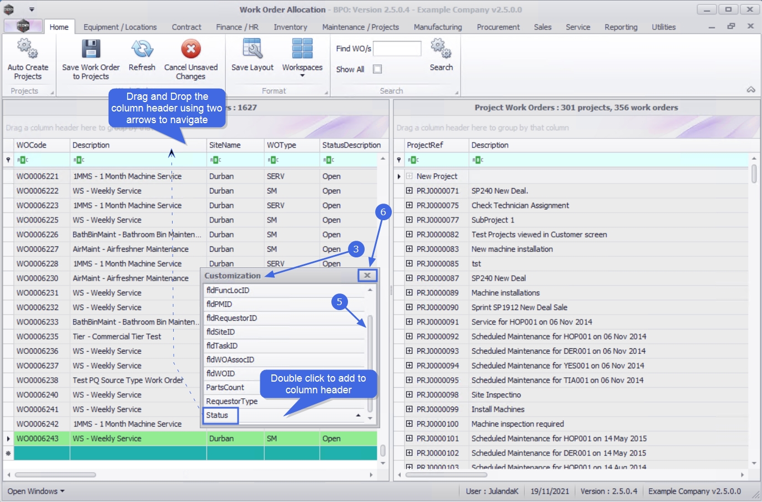Expand project PRJ0000071 row
The image size is (762, 502).
tap(409, 191)
